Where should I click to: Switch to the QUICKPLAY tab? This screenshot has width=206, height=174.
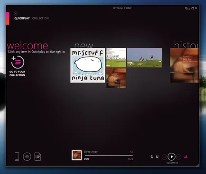(22, 18)
